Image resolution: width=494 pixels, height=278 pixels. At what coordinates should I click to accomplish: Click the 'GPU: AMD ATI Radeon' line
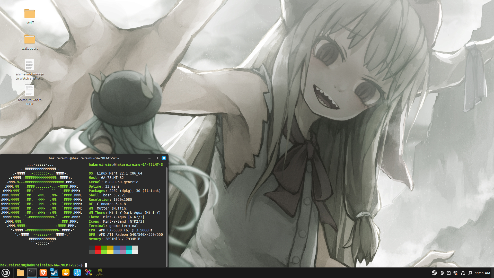[x=126, y=234]
